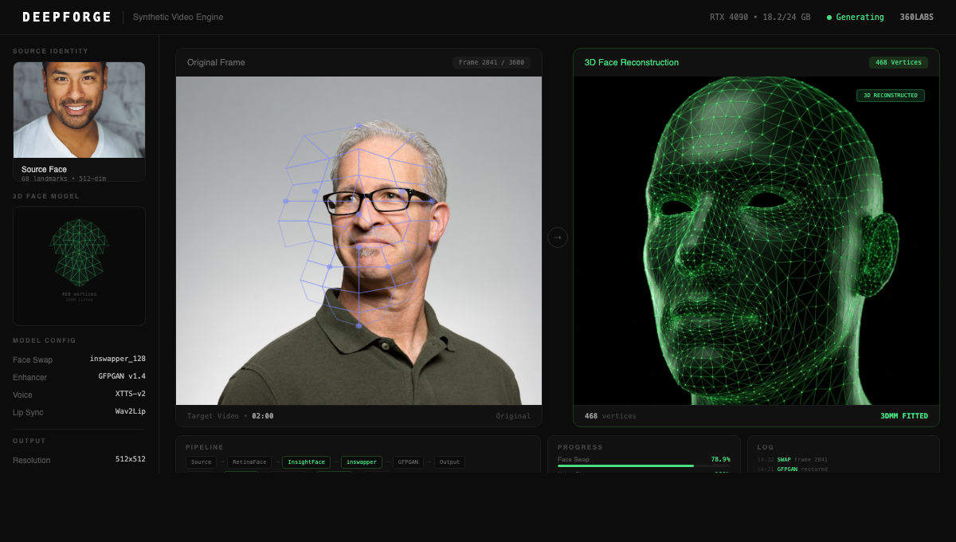Click the Wav2Lip Lip Sync value
The height and width of the screenshot is (542, 956).
tap(131, 411)
